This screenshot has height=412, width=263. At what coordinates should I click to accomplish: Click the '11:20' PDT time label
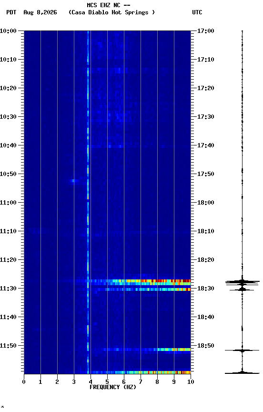tap(8, 260)
